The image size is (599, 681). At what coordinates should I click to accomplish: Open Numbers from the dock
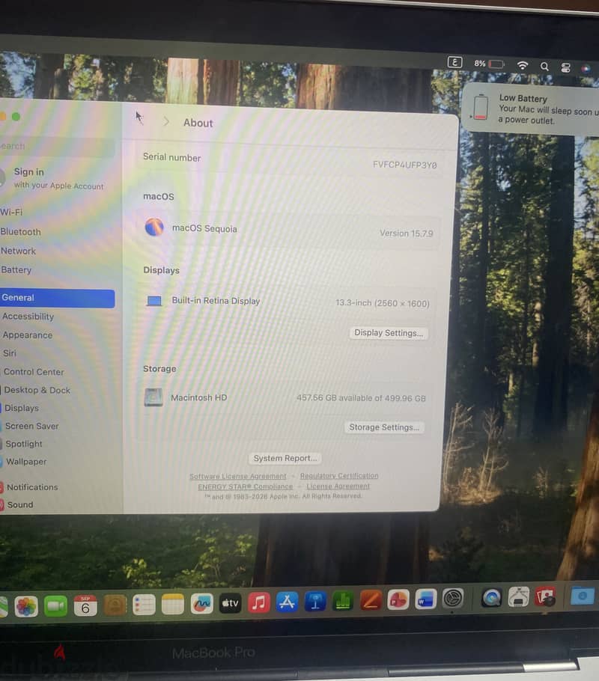(x=344, y=602)
